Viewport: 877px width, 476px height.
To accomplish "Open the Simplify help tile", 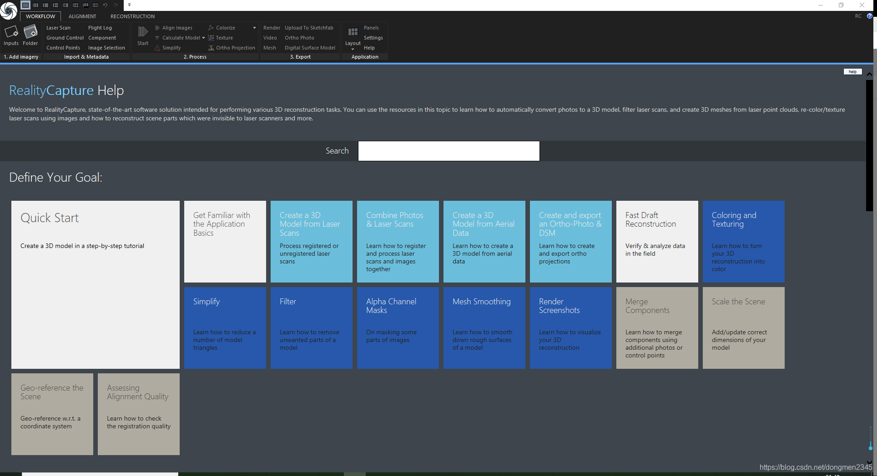I will click(225, 328).
